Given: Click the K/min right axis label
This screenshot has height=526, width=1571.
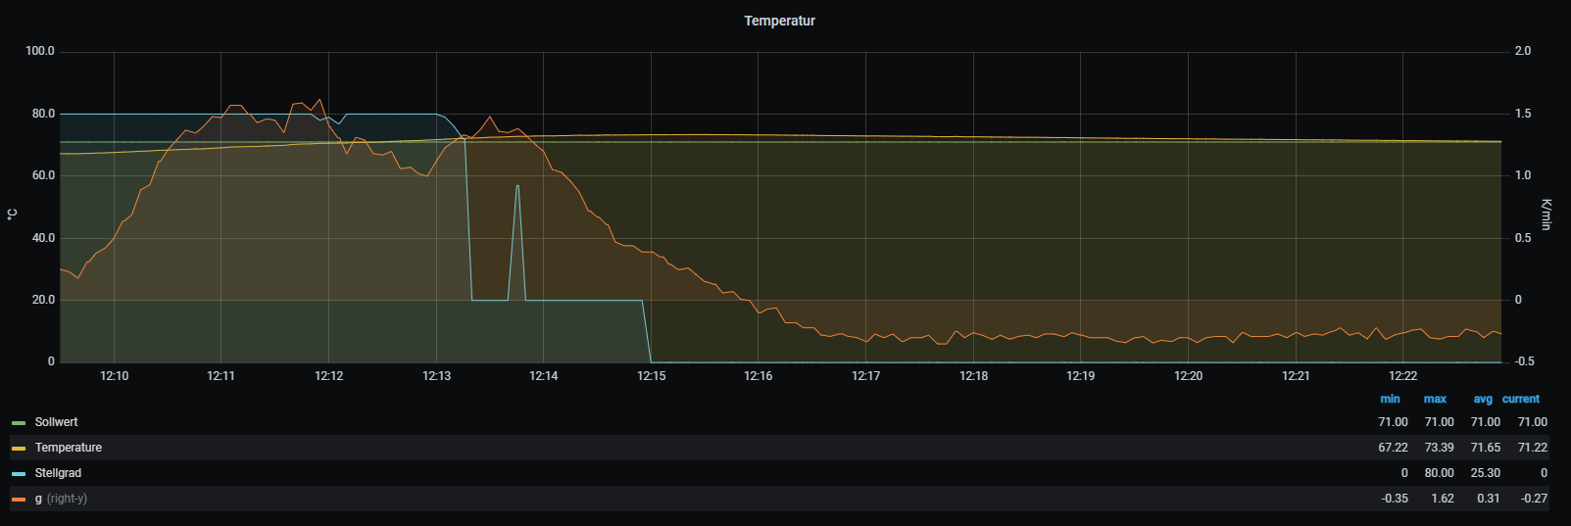Looking at the screenshot, I should 1546,214.
